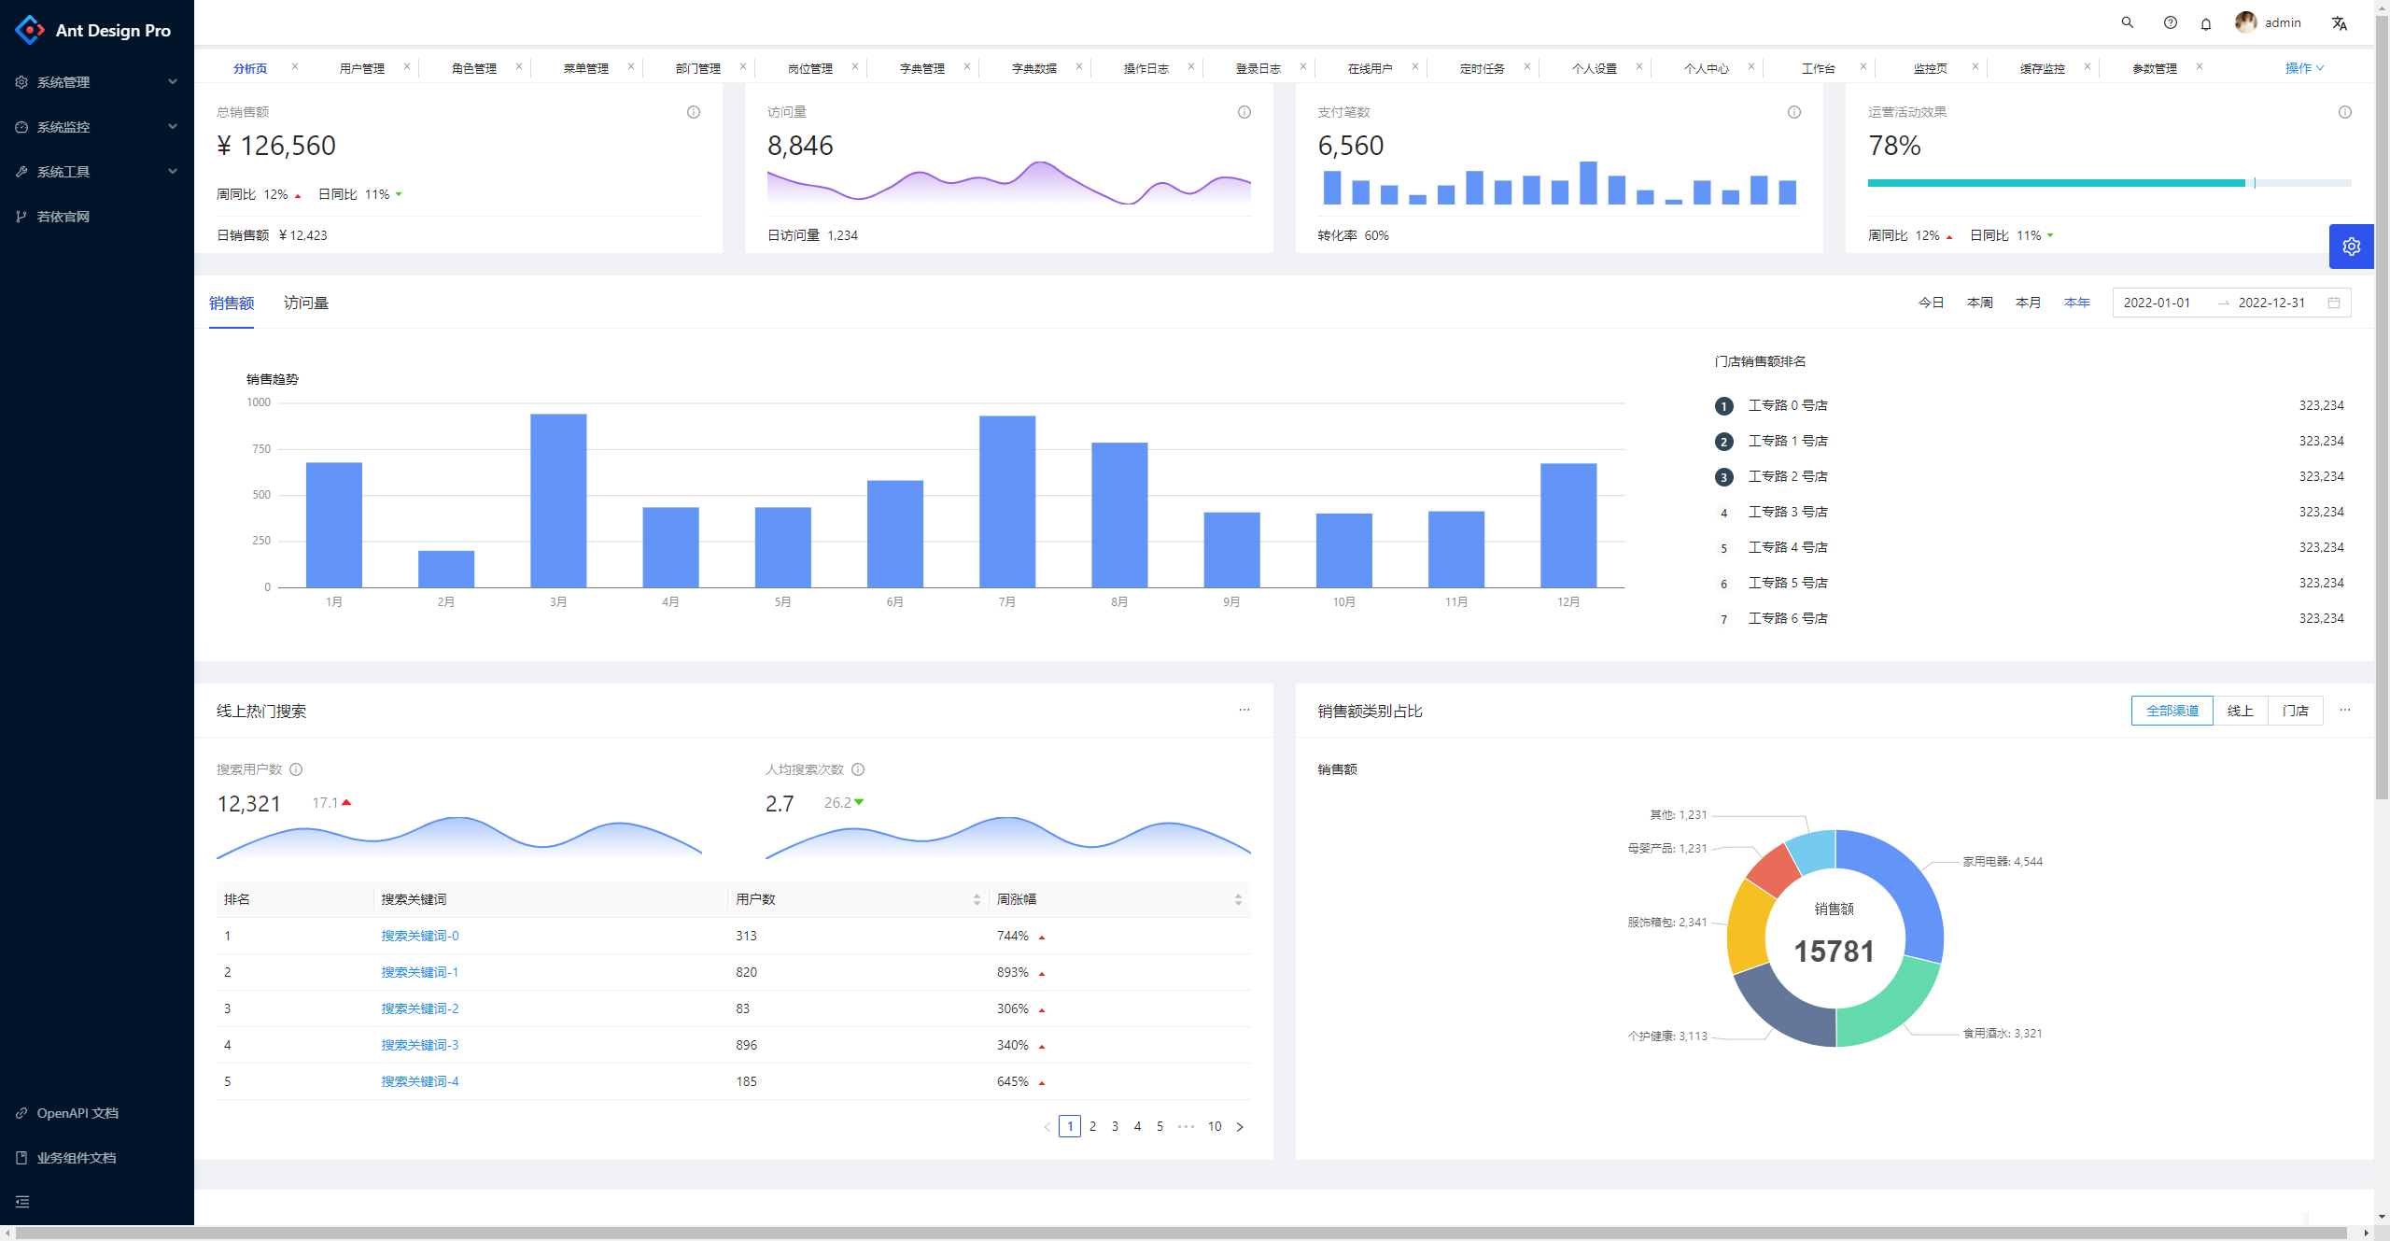Screen dimensions: 2390x1241
Task: Click the 搜索关键词-0 link
Action: [x=419, y=935]
